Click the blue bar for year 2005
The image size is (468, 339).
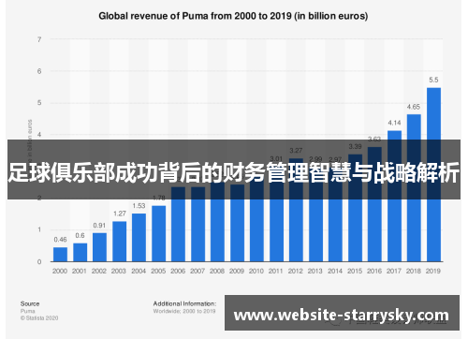158,233
